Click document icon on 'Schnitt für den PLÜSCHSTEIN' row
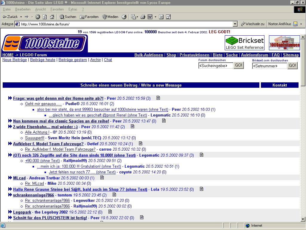The image size is (306, 230). coord(142,217)
